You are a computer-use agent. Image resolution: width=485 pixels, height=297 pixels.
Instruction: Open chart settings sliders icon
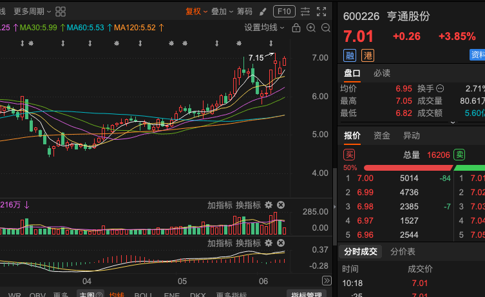pyautogui.click(x=305, y=12)
